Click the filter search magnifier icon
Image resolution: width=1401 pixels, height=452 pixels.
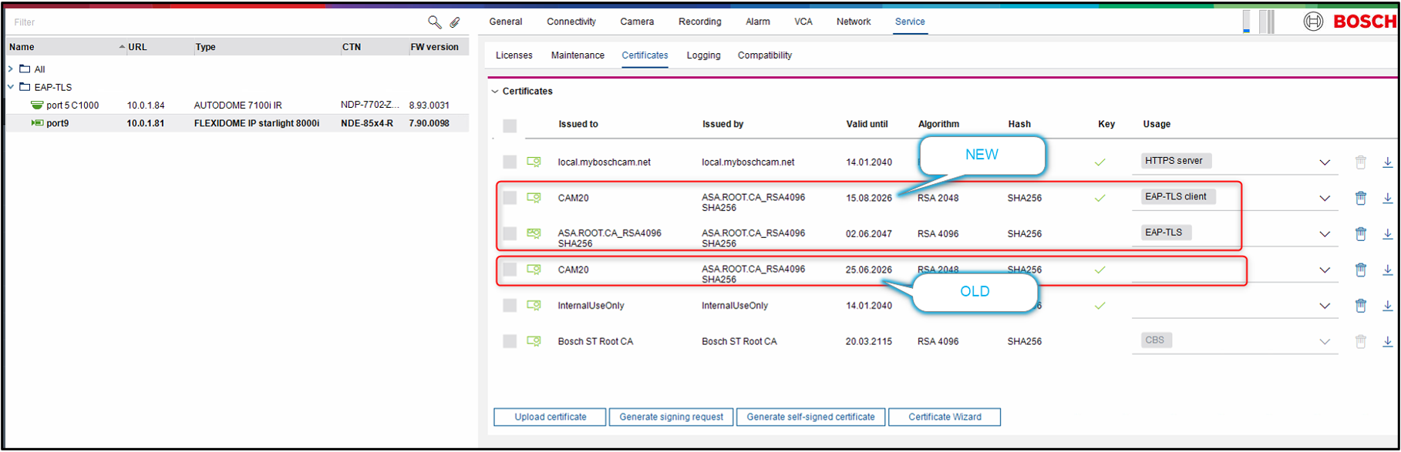point(434,22)
